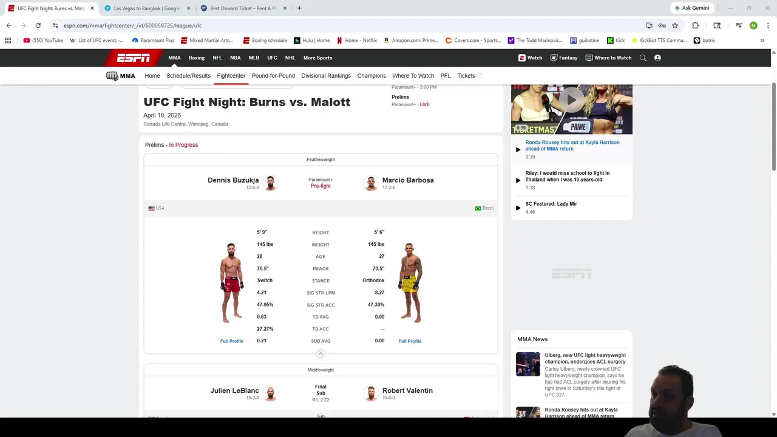
Task: Open the password manager key icon
Action: click(662, 25)
